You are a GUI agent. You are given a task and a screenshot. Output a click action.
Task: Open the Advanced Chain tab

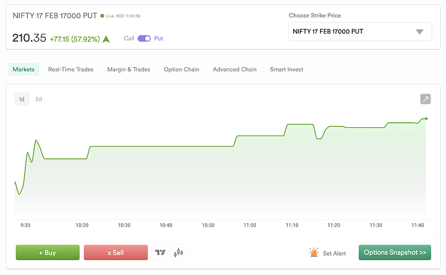(235, 69)
